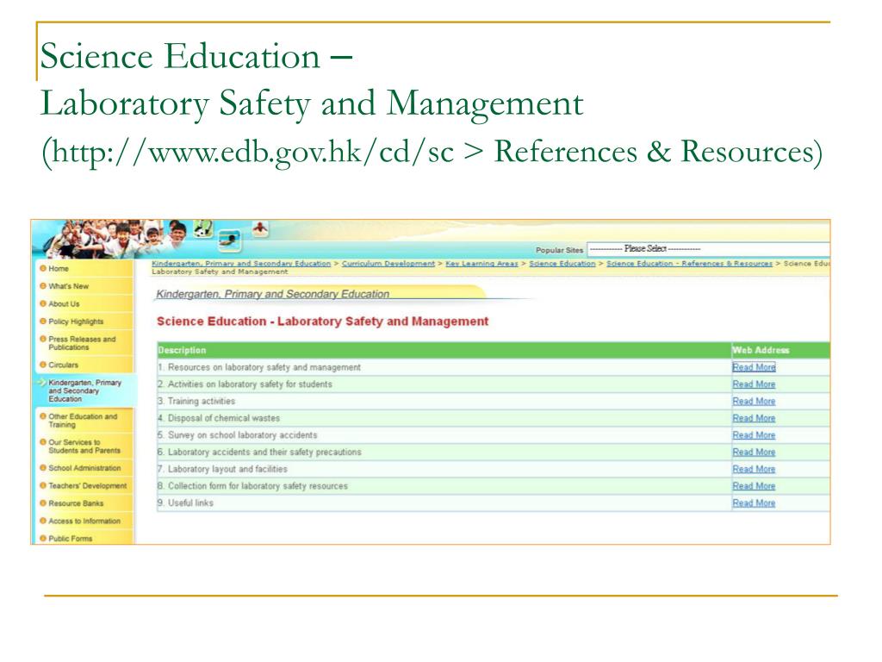The width and height of the screenshot is (882, 662).
Task: Select Policy Highlights in sidebar
Action: click(x=76, y=322)
